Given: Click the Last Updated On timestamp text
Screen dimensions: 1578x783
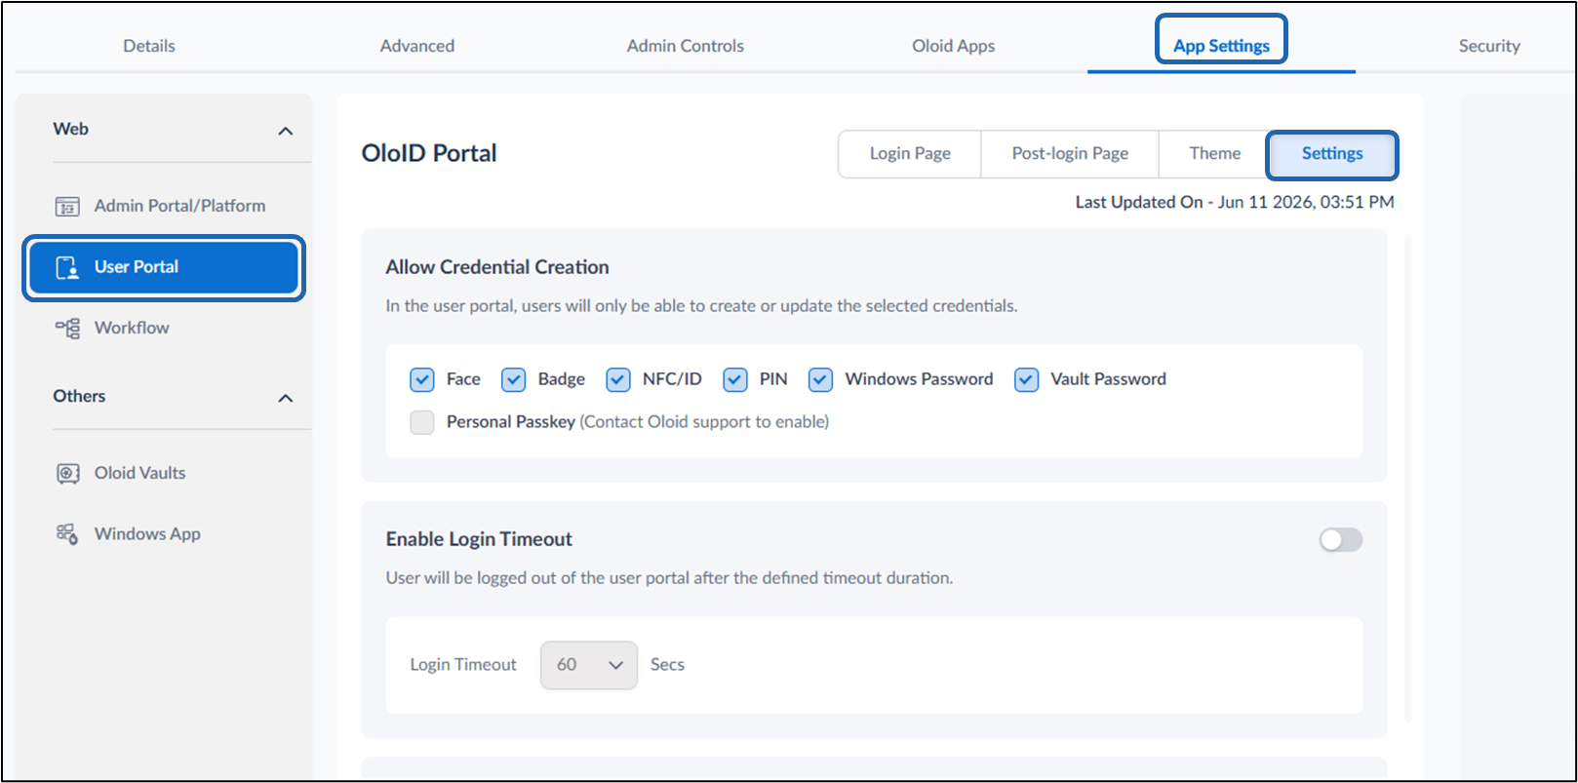Looking at the screenshot, I should (x=1235, y=203).
